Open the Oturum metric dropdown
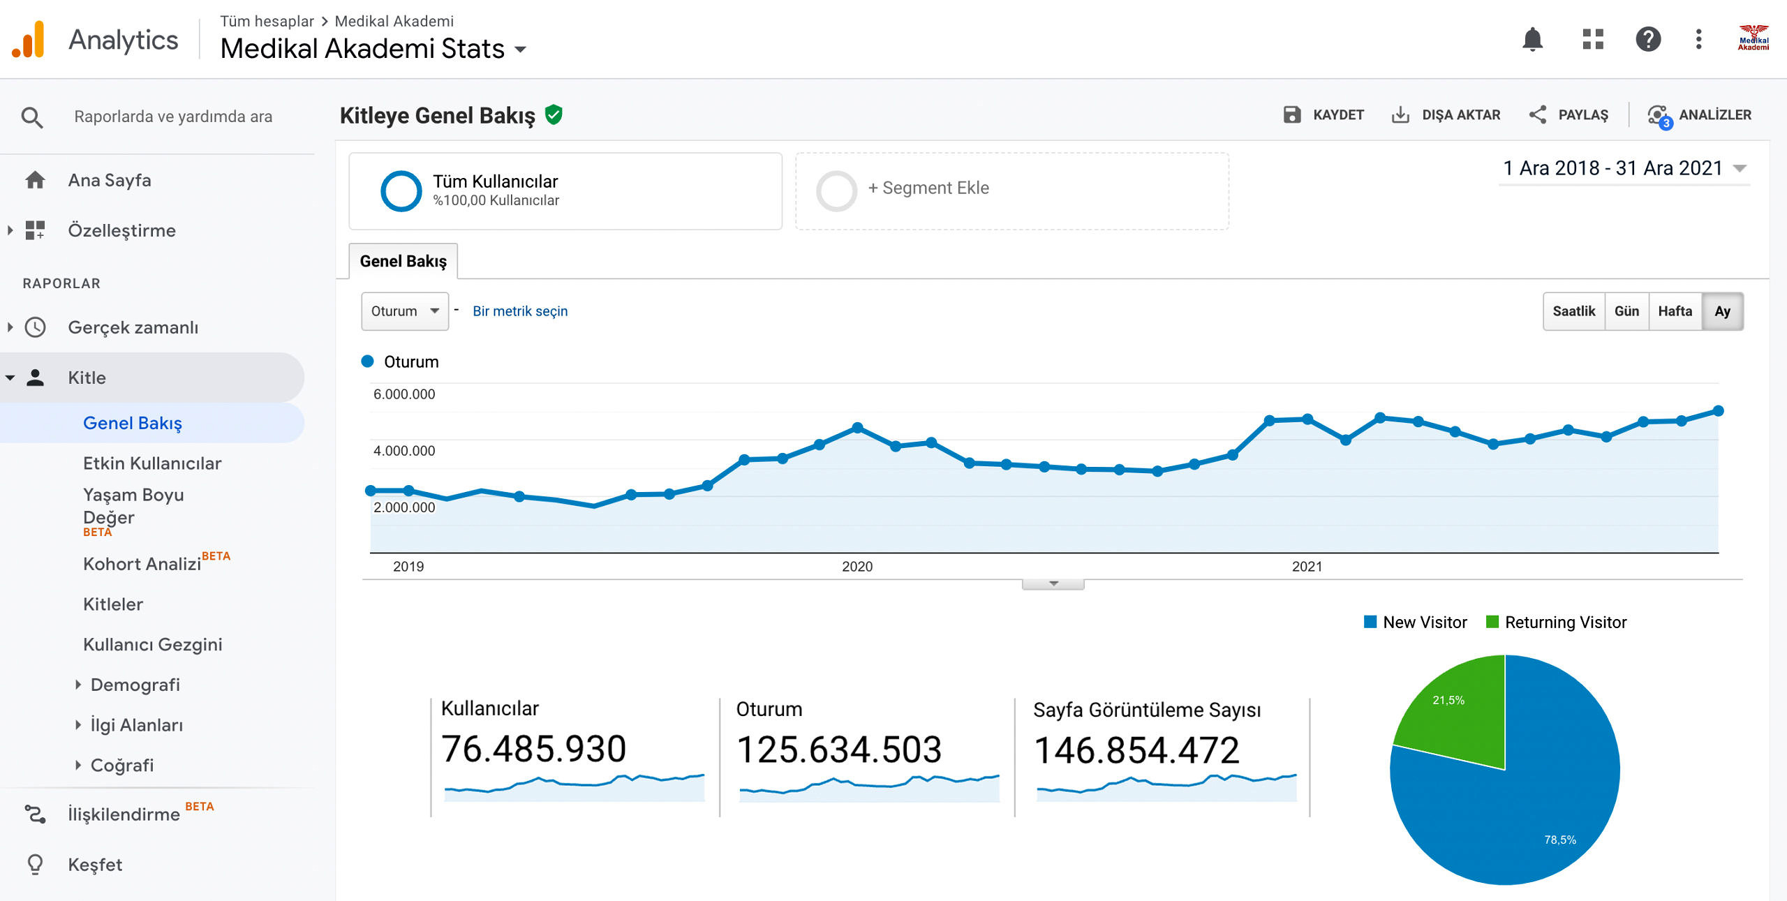 coord(405,311)
